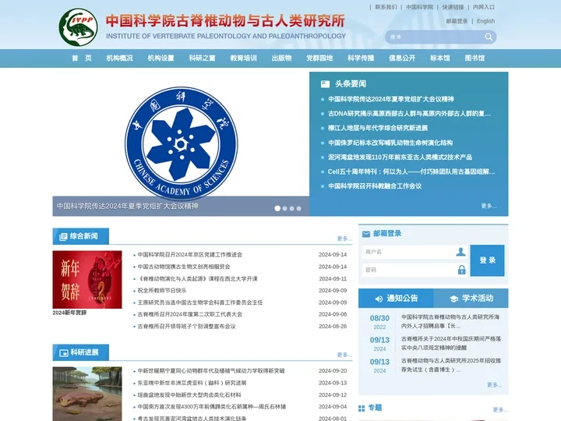
Task: Select the second carousel dot
Action: [285, 208]
